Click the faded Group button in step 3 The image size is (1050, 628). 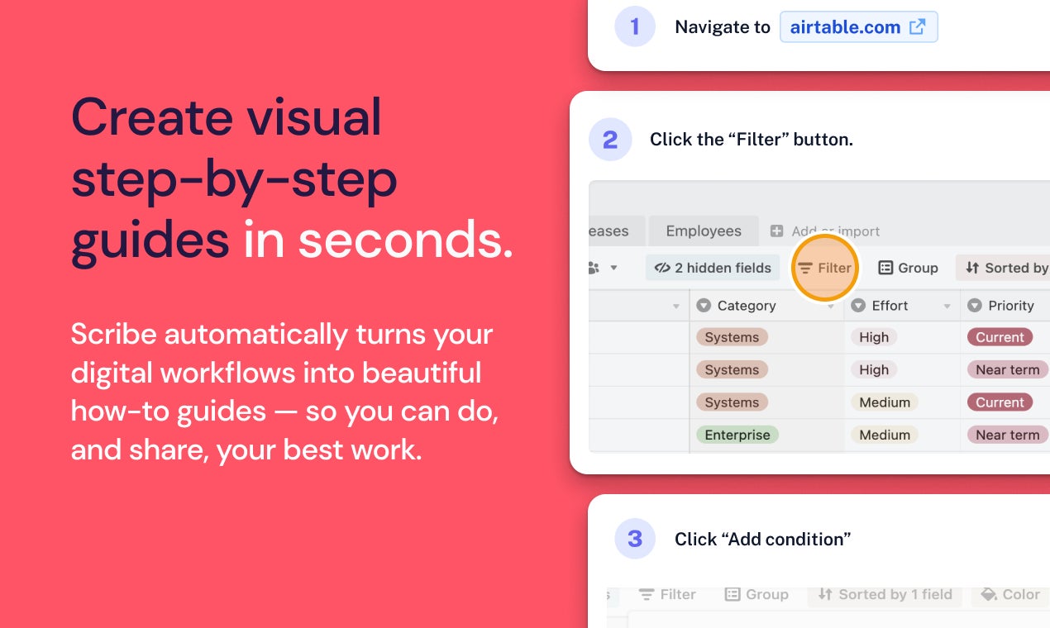pos(756,594)
